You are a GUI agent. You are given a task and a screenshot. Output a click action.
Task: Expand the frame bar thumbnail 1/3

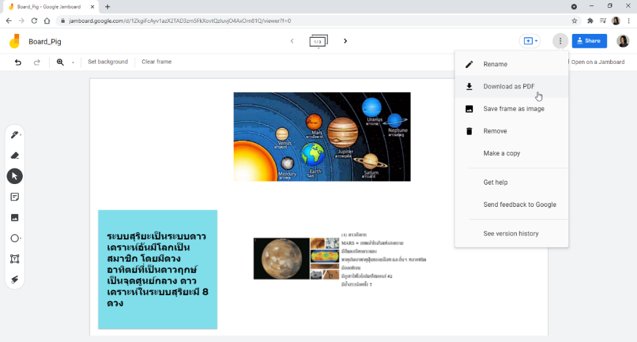pos(319,41)
